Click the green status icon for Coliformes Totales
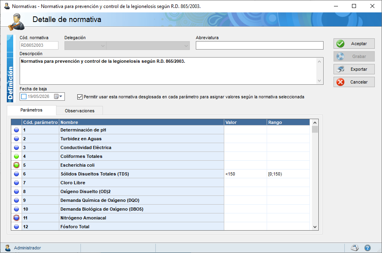The image size is (382, 253). (x=16, y=156)
